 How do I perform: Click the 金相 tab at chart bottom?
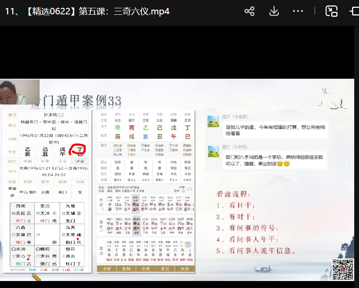point(127,269)
